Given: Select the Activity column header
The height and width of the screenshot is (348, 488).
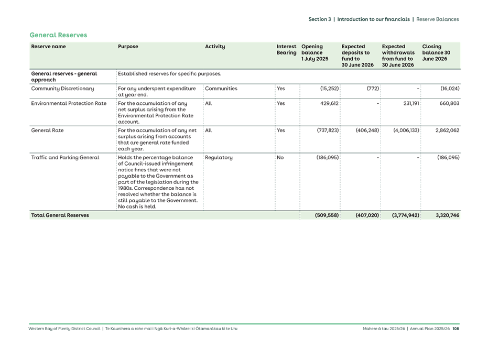Looking at the screenshot, I should [215, 46].
